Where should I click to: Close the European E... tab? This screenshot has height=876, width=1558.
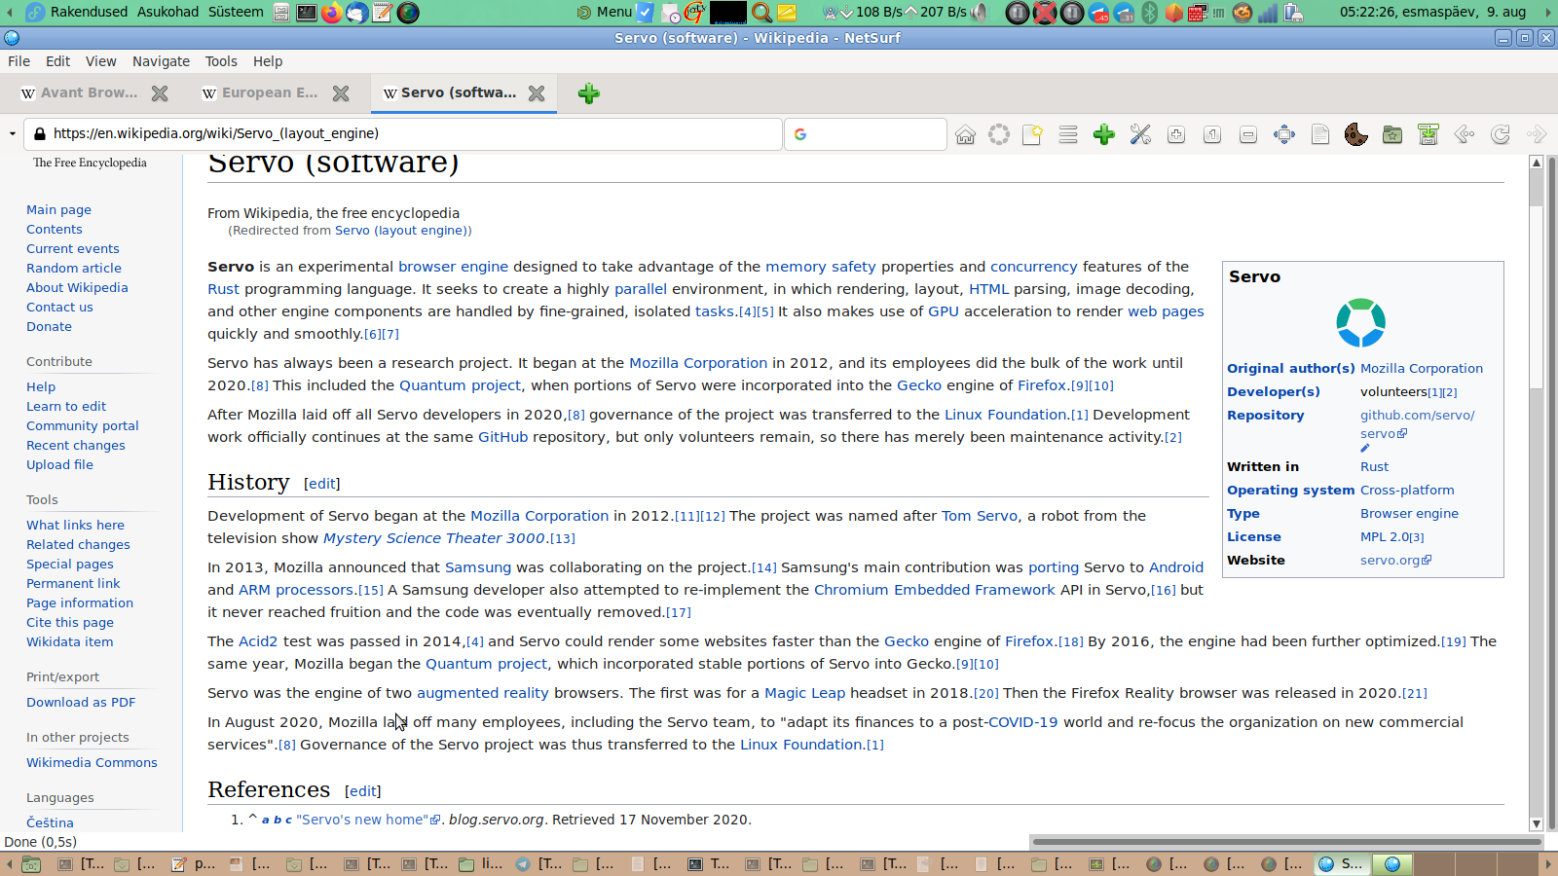tap(341, 93)
